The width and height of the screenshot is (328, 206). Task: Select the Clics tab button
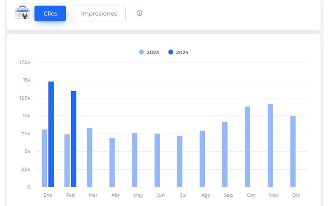50,13
